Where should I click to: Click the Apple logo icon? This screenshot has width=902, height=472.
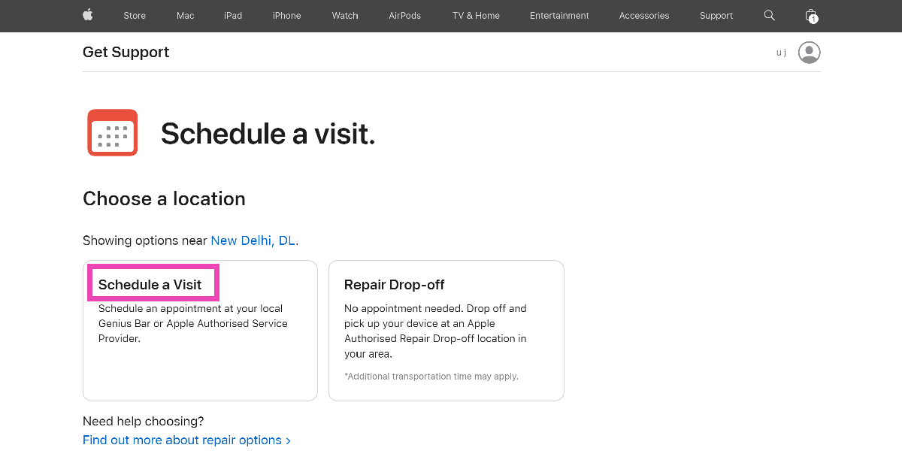click(88, 15)
